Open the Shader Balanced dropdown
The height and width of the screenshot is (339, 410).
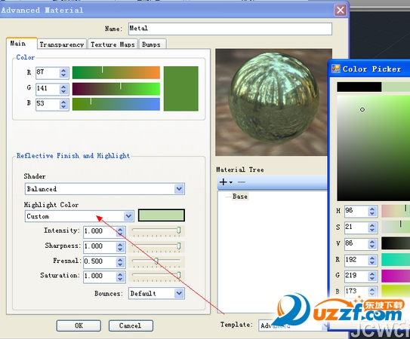pyautogui.click(x=179, y=188)
